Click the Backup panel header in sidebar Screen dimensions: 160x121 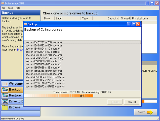point(21,13)
